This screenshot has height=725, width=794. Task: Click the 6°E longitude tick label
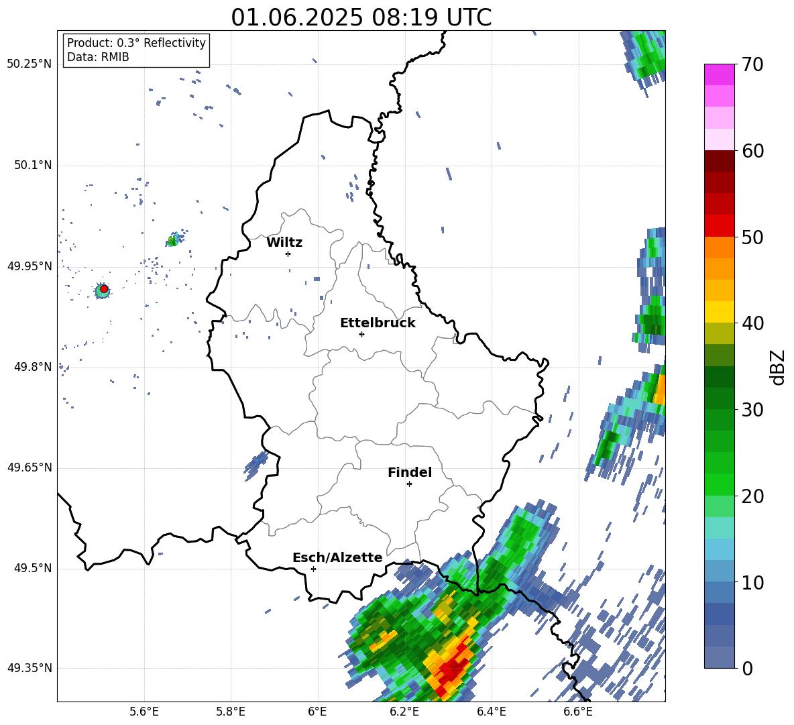pos(317,712)
